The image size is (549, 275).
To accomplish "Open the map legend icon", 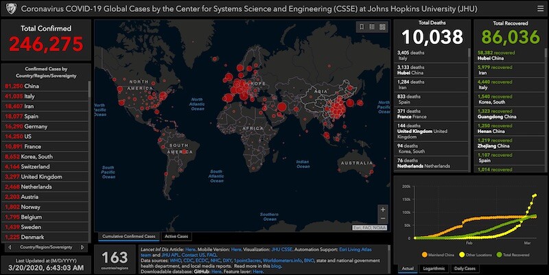I will [x=372, y=27].
